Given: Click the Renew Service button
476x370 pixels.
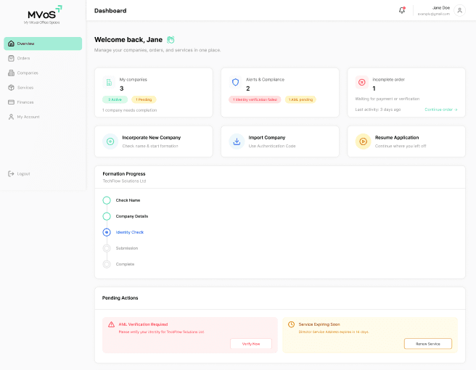Looking at the screenshot, I should coord(427,344).
